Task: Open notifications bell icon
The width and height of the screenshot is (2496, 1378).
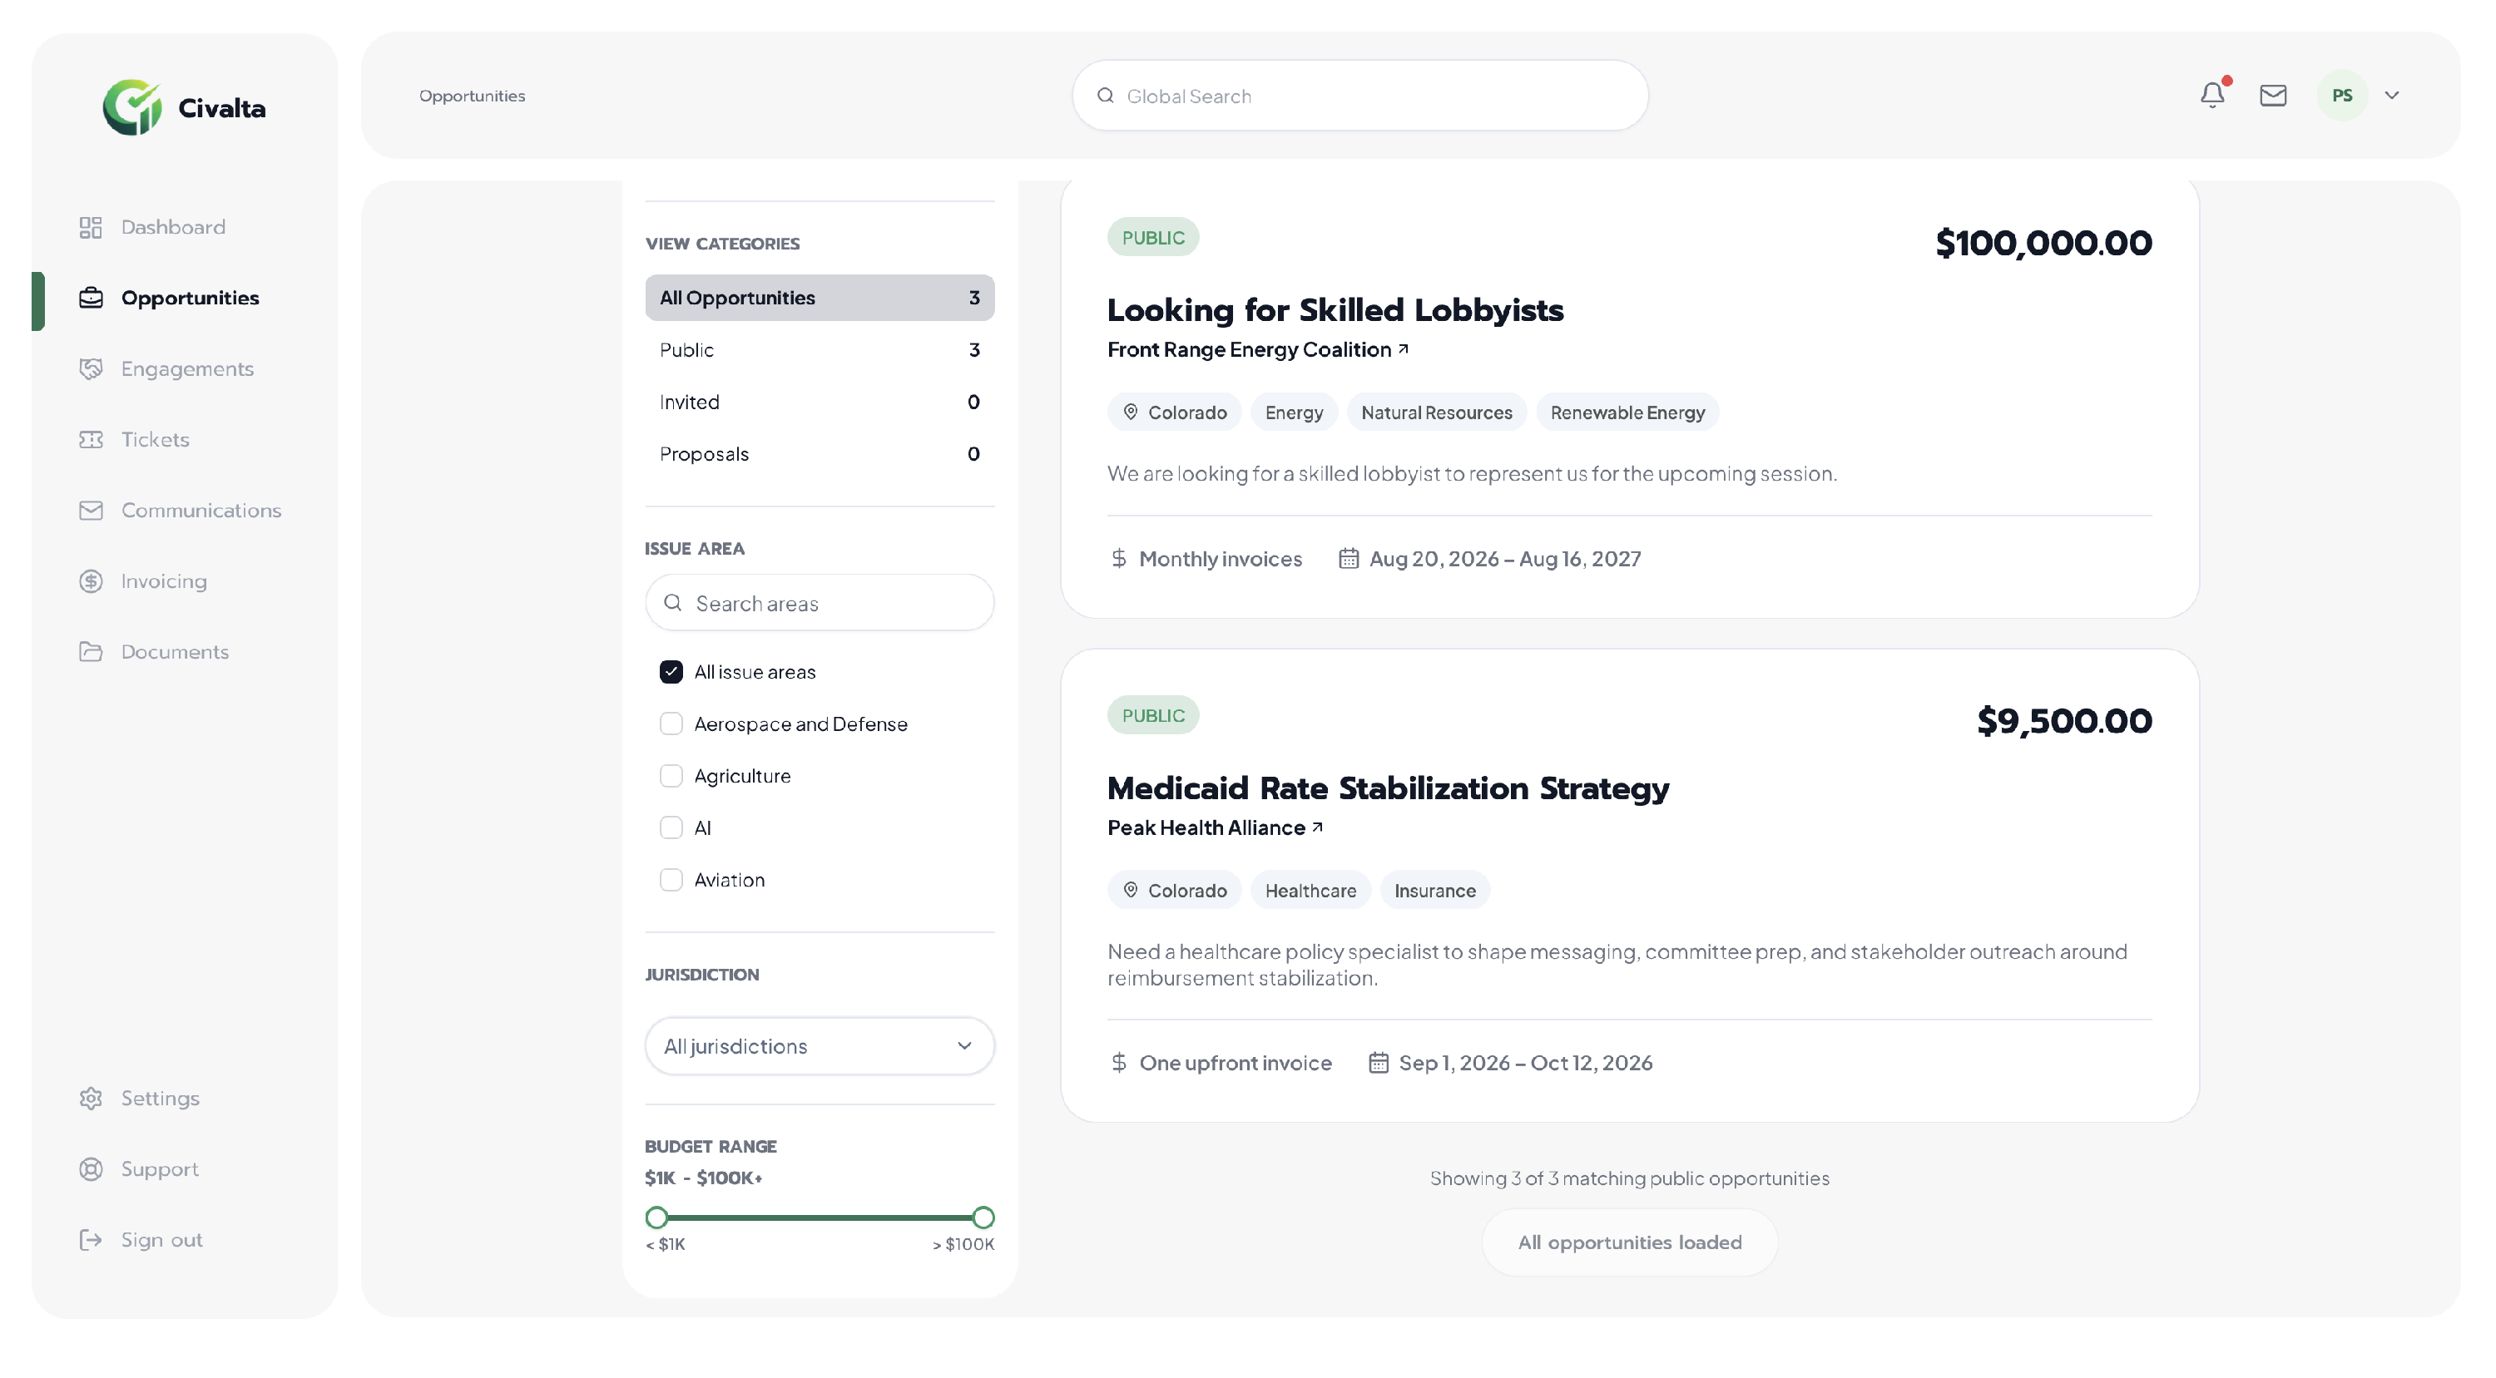Action: pos(2212,95)
